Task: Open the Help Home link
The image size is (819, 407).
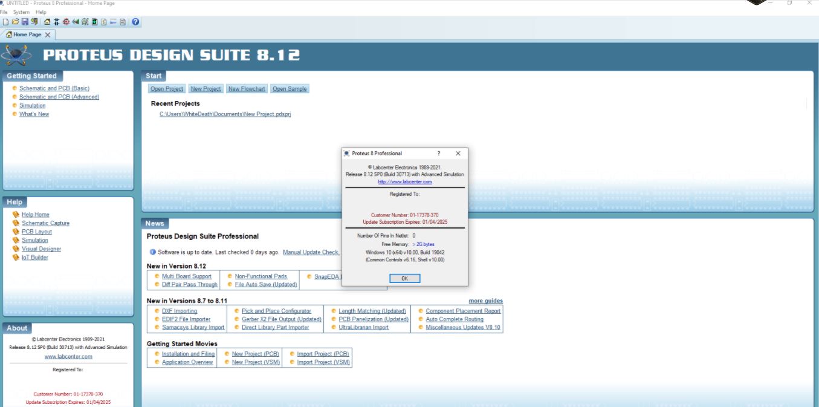Action: point(36,215)
